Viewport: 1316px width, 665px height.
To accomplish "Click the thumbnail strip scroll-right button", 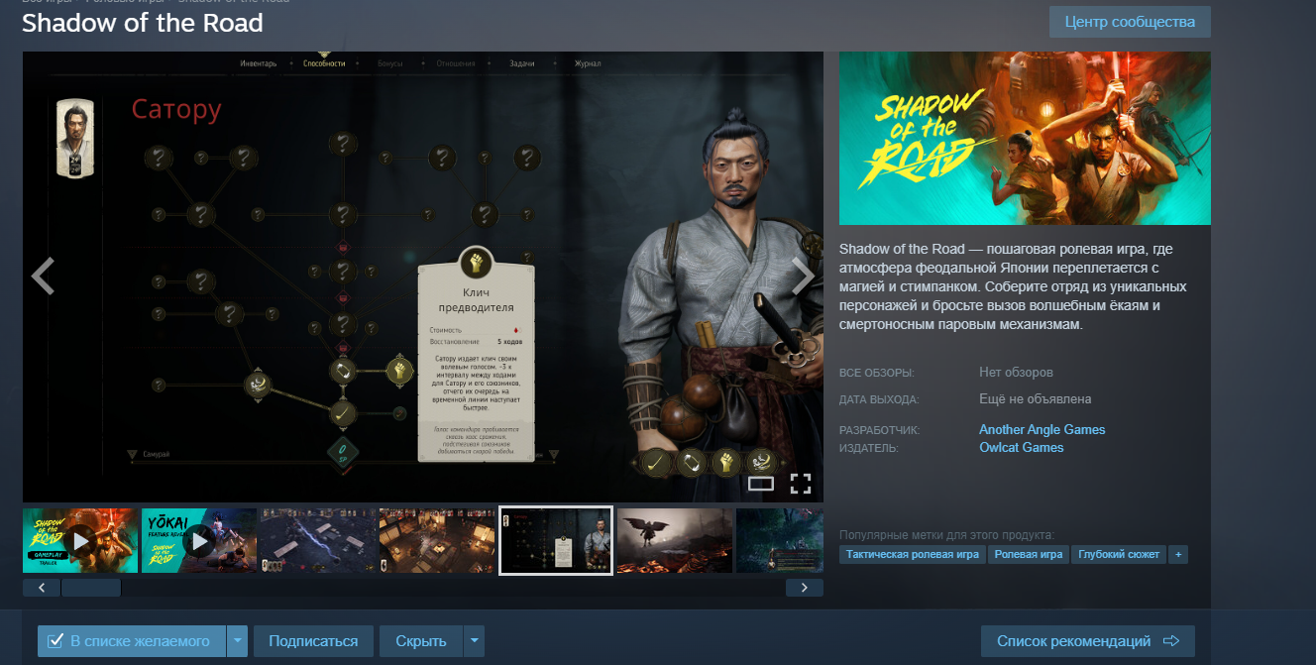I will [x=805, y=588].
